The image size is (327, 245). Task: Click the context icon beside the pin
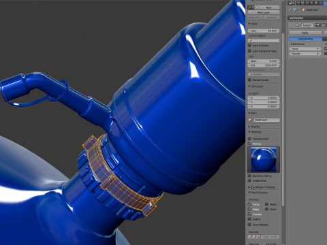[x=294, y=10]
